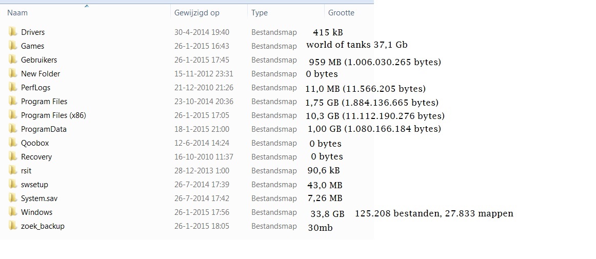
Task: Click the System.sav folder name
Action: 39,198
